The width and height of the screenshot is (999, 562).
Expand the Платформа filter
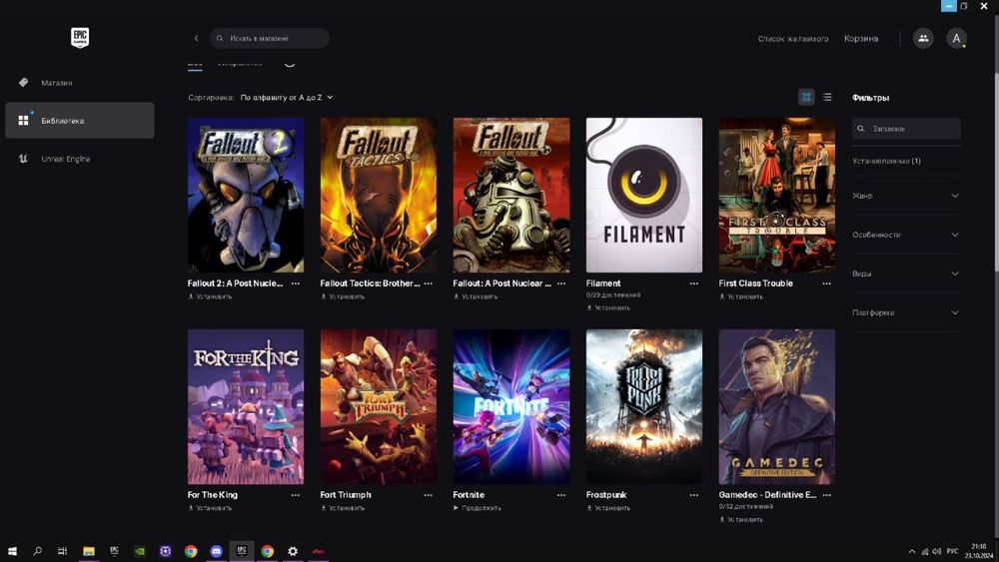905,312
